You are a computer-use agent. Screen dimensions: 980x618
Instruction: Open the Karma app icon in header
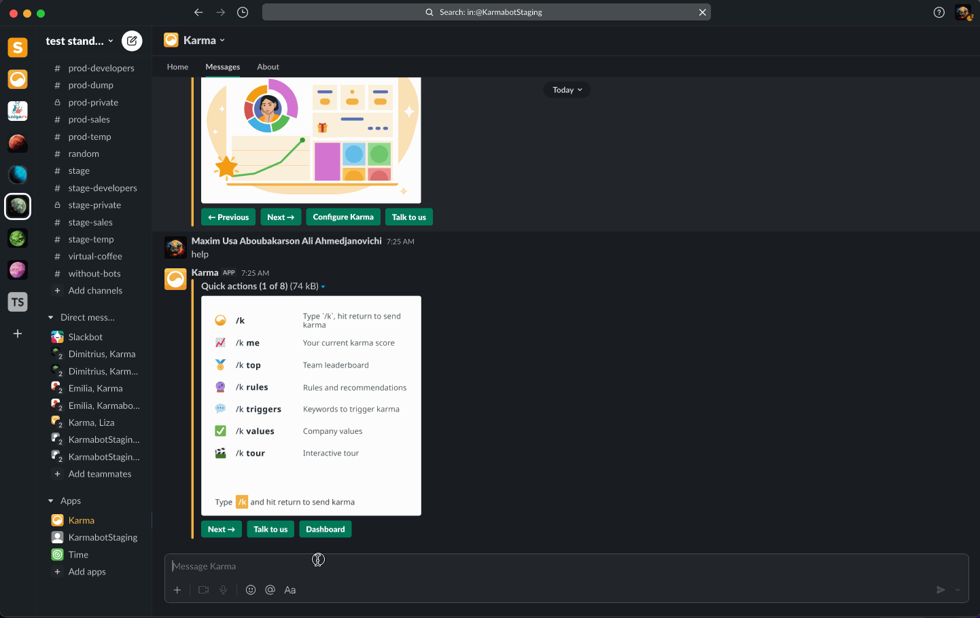[171, 40]
